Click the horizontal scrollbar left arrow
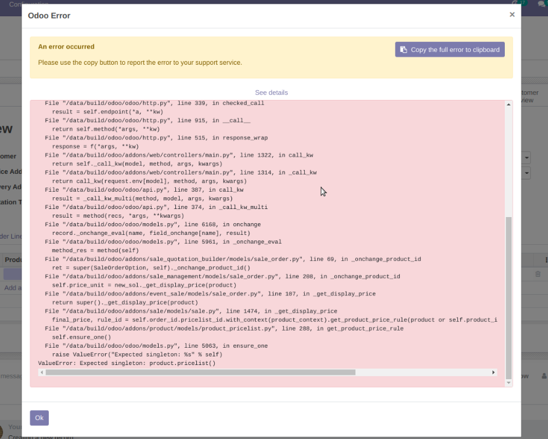Viewport: 548px width, 439px height. [x=42, y=372]
